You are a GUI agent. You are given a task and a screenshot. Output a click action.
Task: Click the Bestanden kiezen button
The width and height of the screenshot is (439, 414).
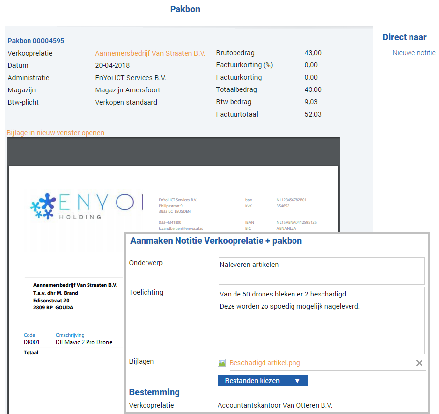pyautogui.click(x=252, y=381)
